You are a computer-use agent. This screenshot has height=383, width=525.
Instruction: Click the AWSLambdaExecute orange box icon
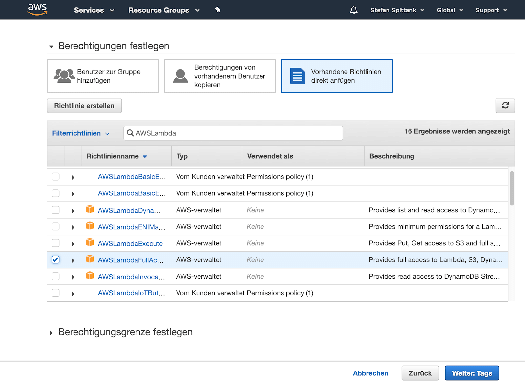coord(90,242)
